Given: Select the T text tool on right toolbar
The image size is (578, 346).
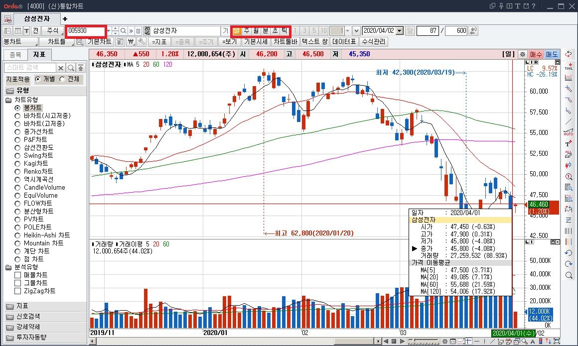Looking at the screenshot, I should point(569,143).
